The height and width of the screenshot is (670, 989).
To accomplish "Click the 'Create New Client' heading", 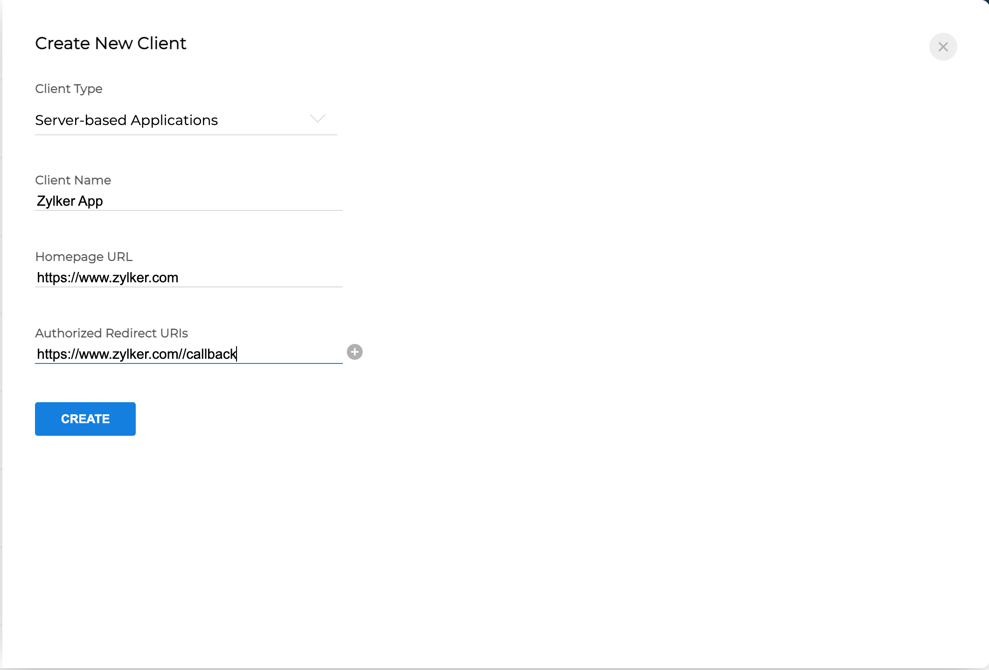I will (111, 43).
